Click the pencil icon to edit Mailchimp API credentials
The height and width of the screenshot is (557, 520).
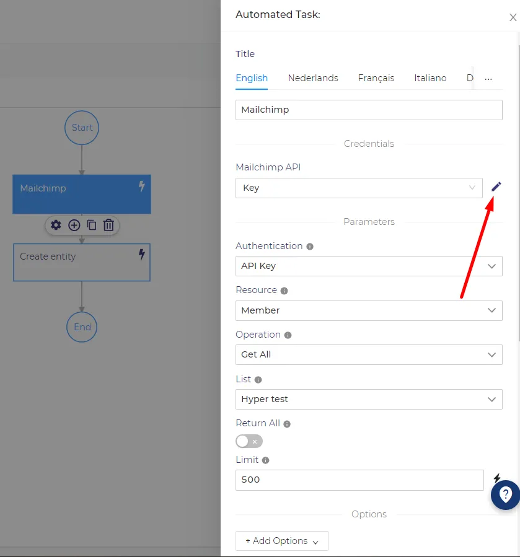(x=496, y=186)
